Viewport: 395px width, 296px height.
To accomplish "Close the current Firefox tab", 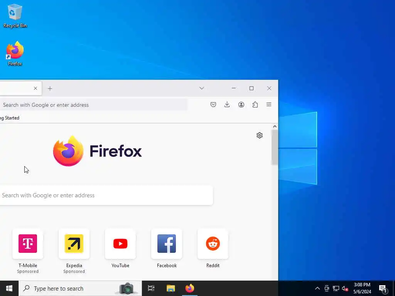I will click(x=35, y=88).
